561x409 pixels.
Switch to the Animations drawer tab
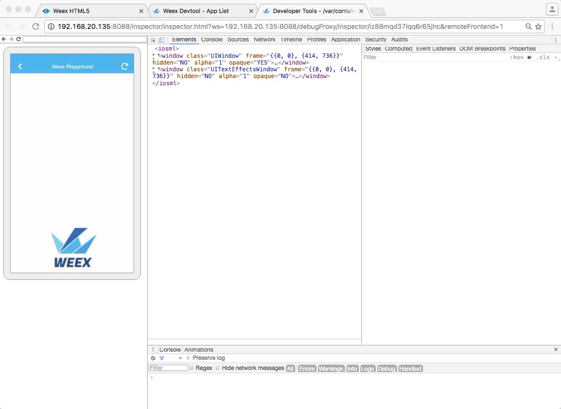coord(199,350)
